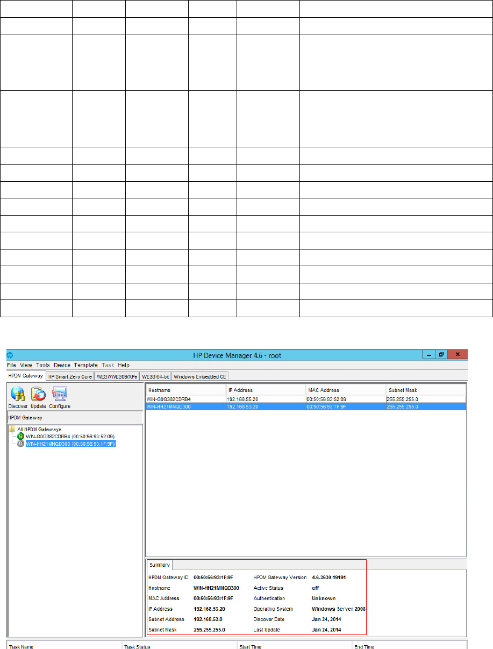Select the Summary tab
Screen dimensions: 493x649
160,565
